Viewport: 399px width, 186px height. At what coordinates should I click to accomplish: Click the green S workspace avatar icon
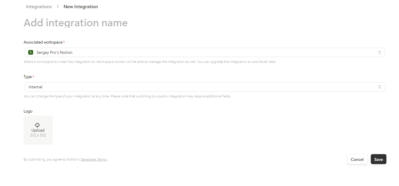point(31,52)
